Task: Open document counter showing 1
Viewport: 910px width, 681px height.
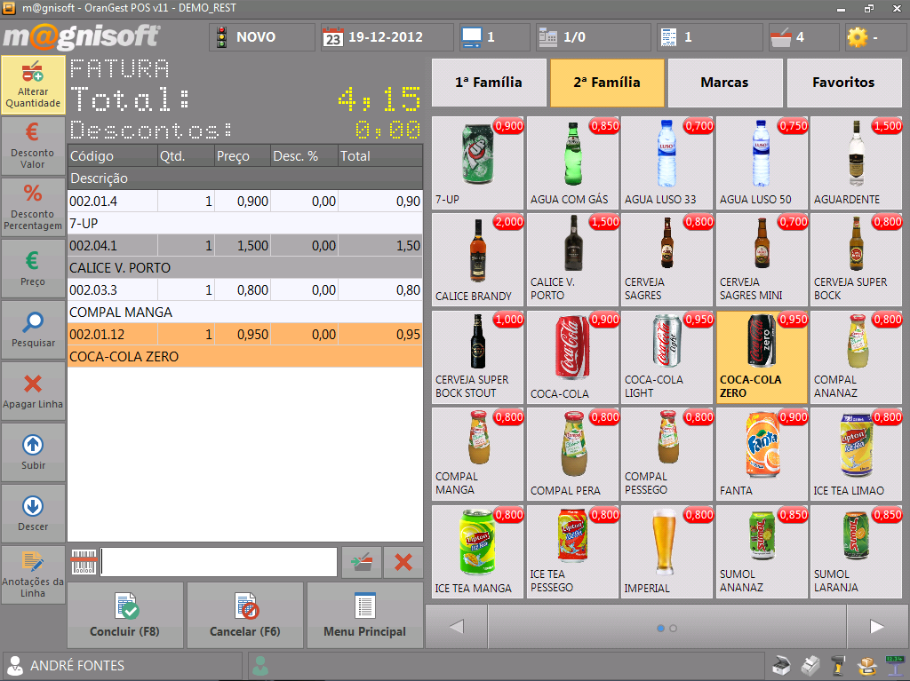Action: (x=709, y=37)
